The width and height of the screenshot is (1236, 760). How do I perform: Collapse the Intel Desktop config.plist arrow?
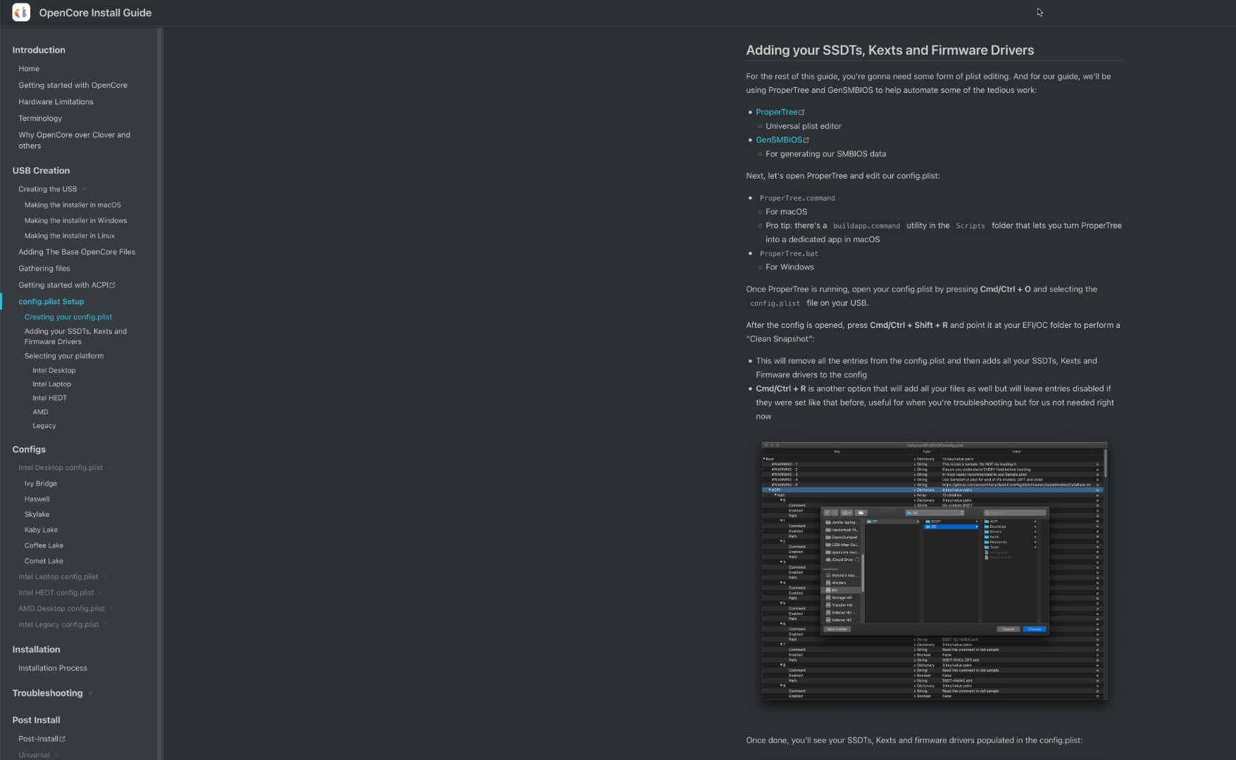point(111,468)
